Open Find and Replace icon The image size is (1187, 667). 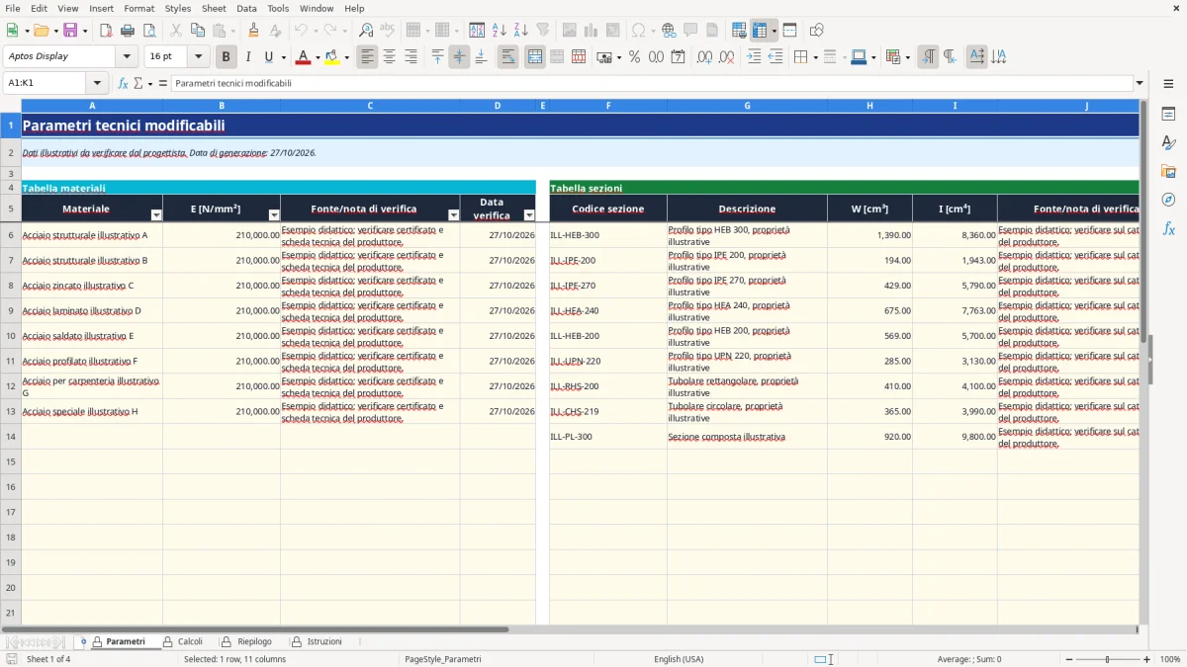click(x=366, y=31)
